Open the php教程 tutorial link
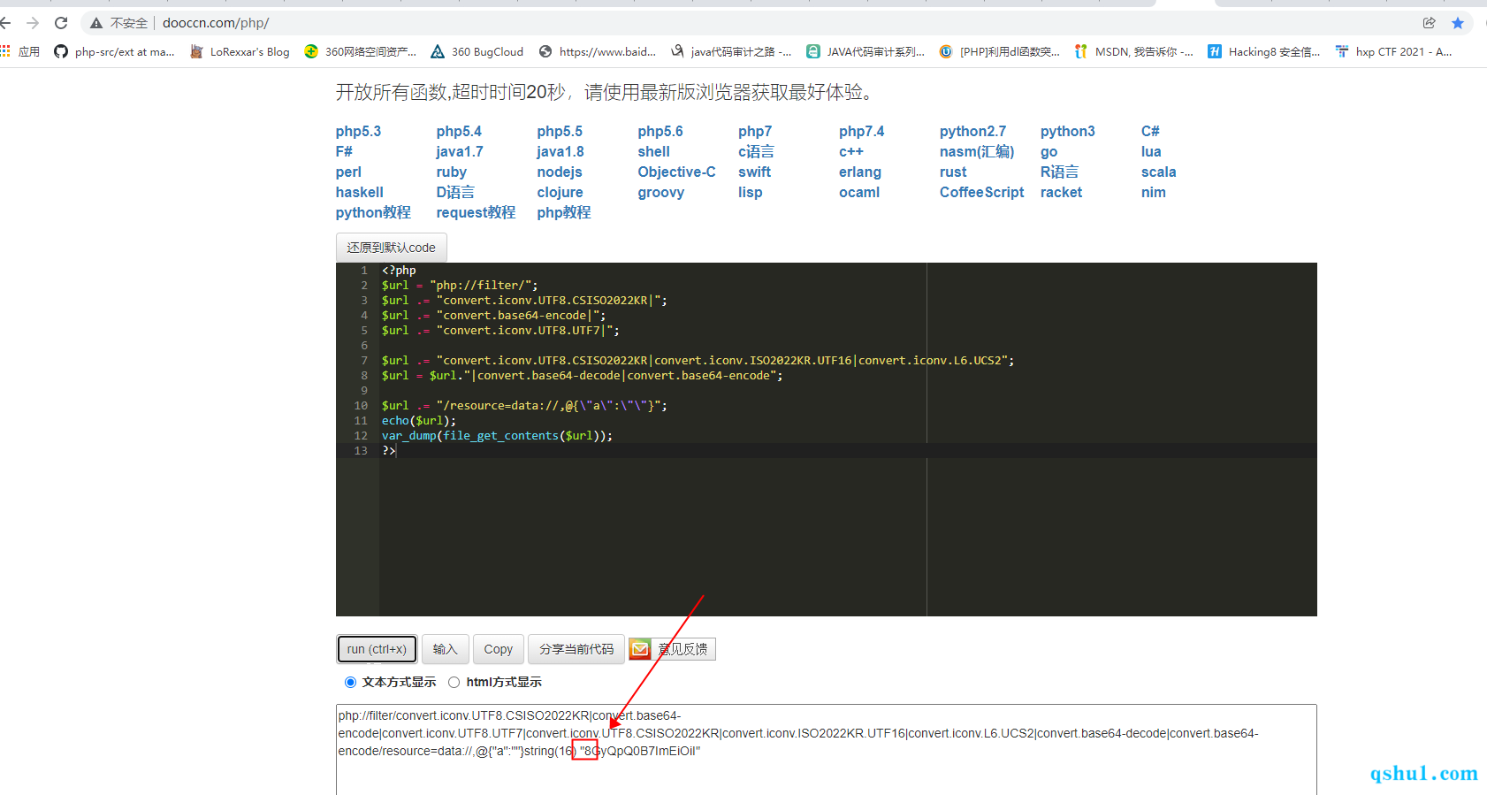This screenshot has width=1487, height=795. click(x=564, y=212)
